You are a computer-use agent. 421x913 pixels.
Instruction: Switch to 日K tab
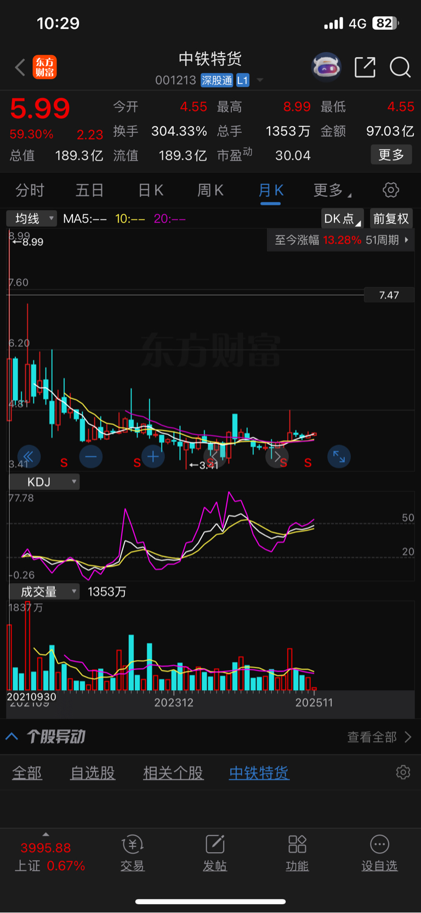(x=150, y=190)
